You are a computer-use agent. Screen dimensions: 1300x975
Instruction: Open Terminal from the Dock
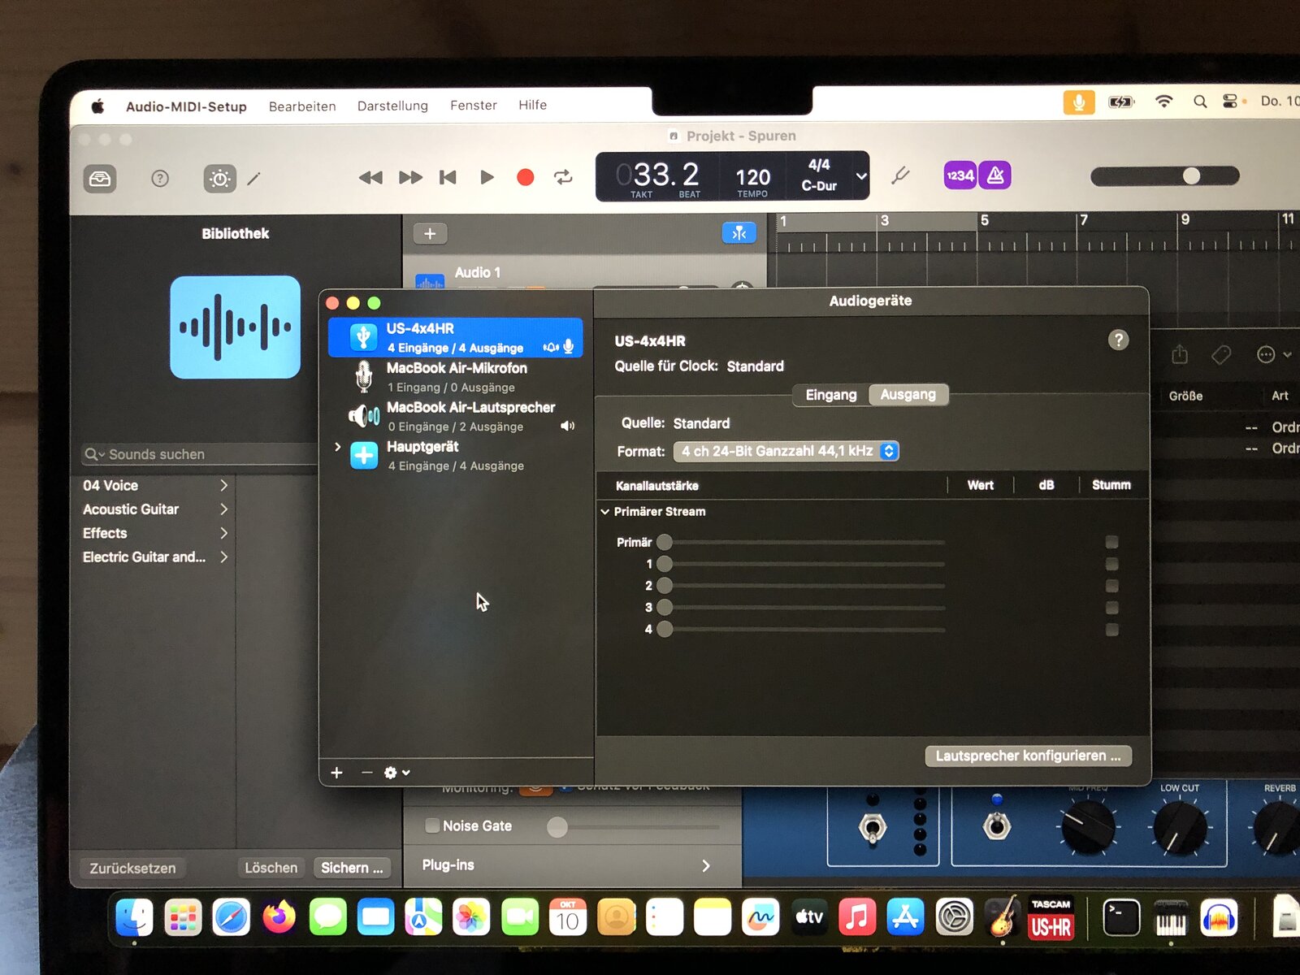pos(1121,918)
